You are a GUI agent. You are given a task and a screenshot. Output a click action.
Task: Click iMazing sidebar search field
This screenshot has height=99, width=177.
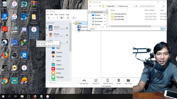[x=60, y=83]
